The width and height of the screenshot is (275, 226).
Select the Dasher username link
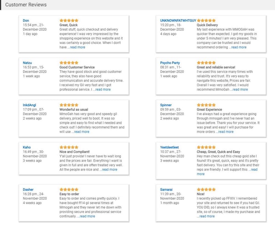click(x=28, y=189)
